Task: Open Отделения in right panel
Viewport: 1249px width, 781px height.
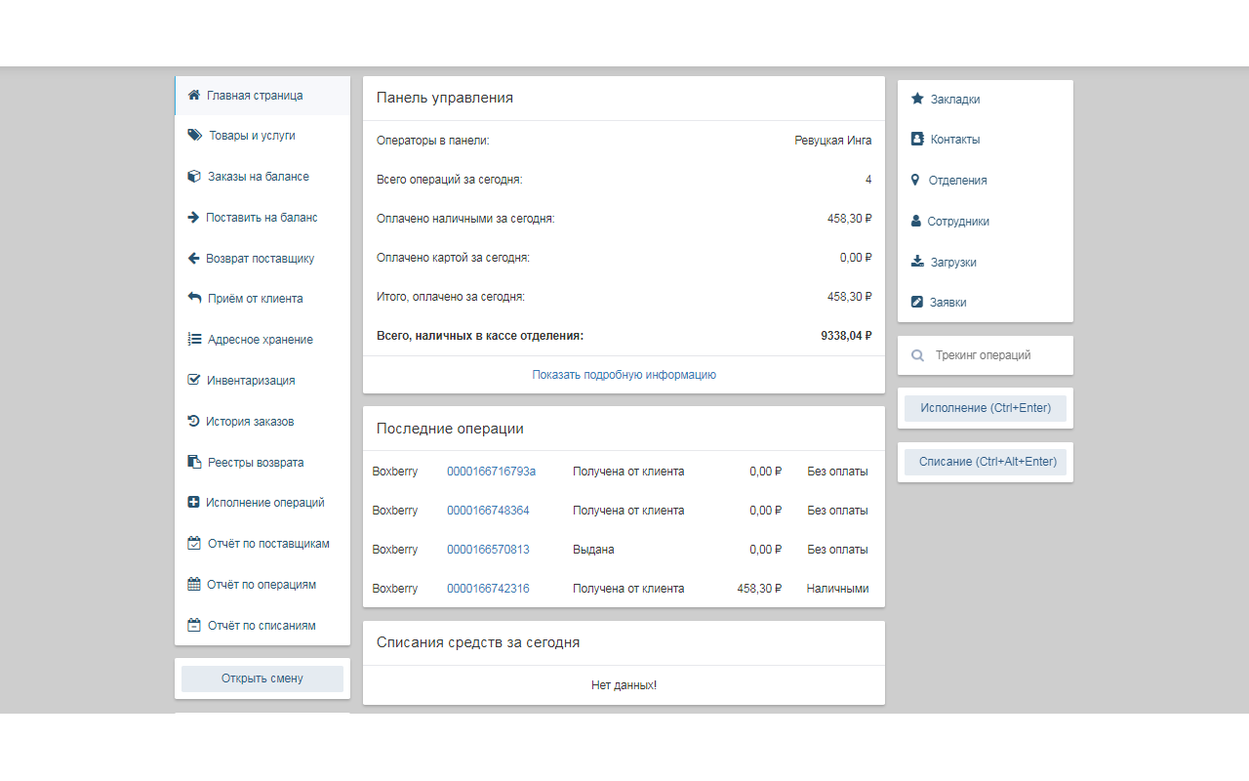Action: [986, 181]
